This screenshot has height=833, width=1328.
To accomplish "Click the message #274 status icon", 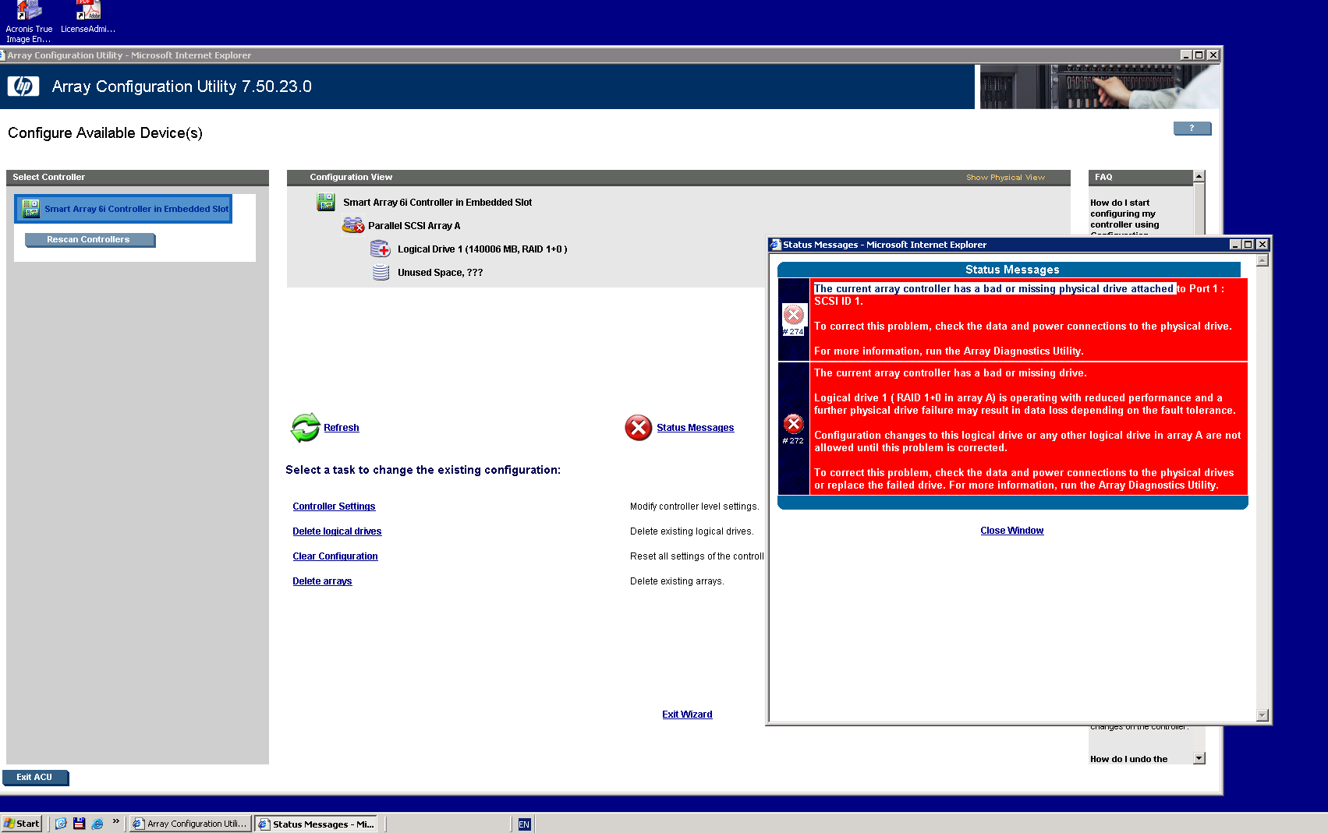I will click(x=793, y=315).
